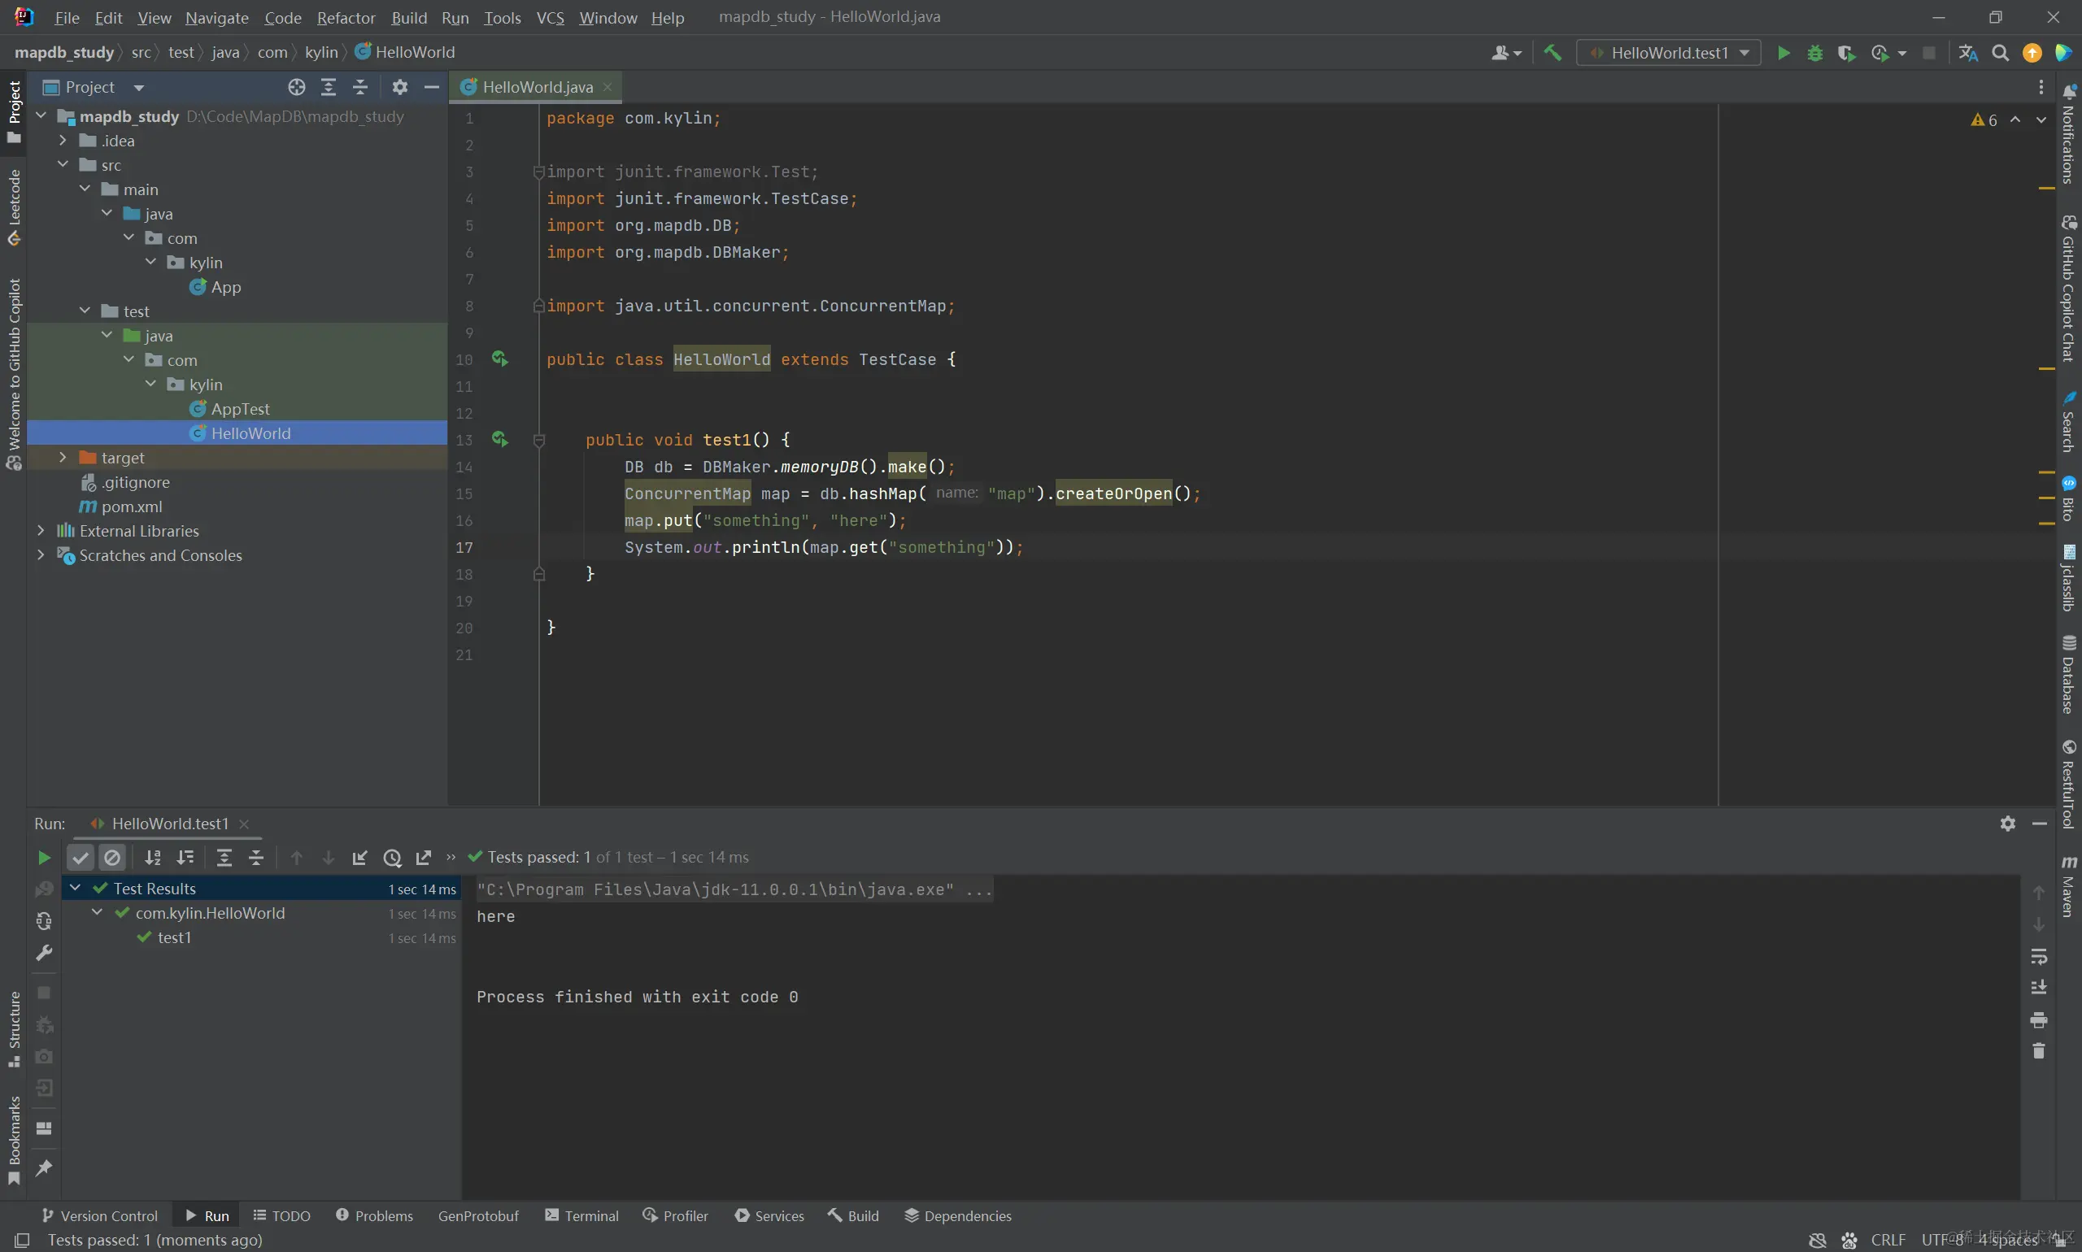The width and height of the screenshot is (2082, 1252).
Task: Build project using the hammer icon
Action: [1552, 52]
